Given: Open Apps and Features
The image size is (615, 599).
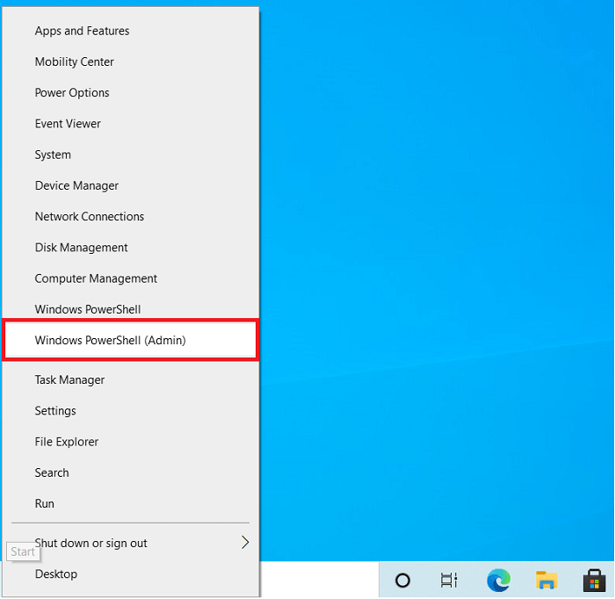Looking at the screenshot, I should tap(131, 31).
